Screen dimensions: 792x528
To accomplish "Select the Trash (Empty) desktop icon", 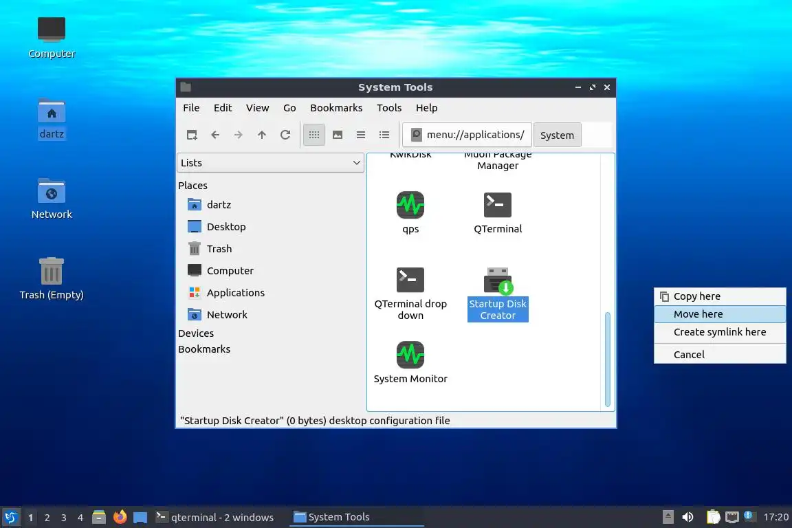I will [52, 271].
